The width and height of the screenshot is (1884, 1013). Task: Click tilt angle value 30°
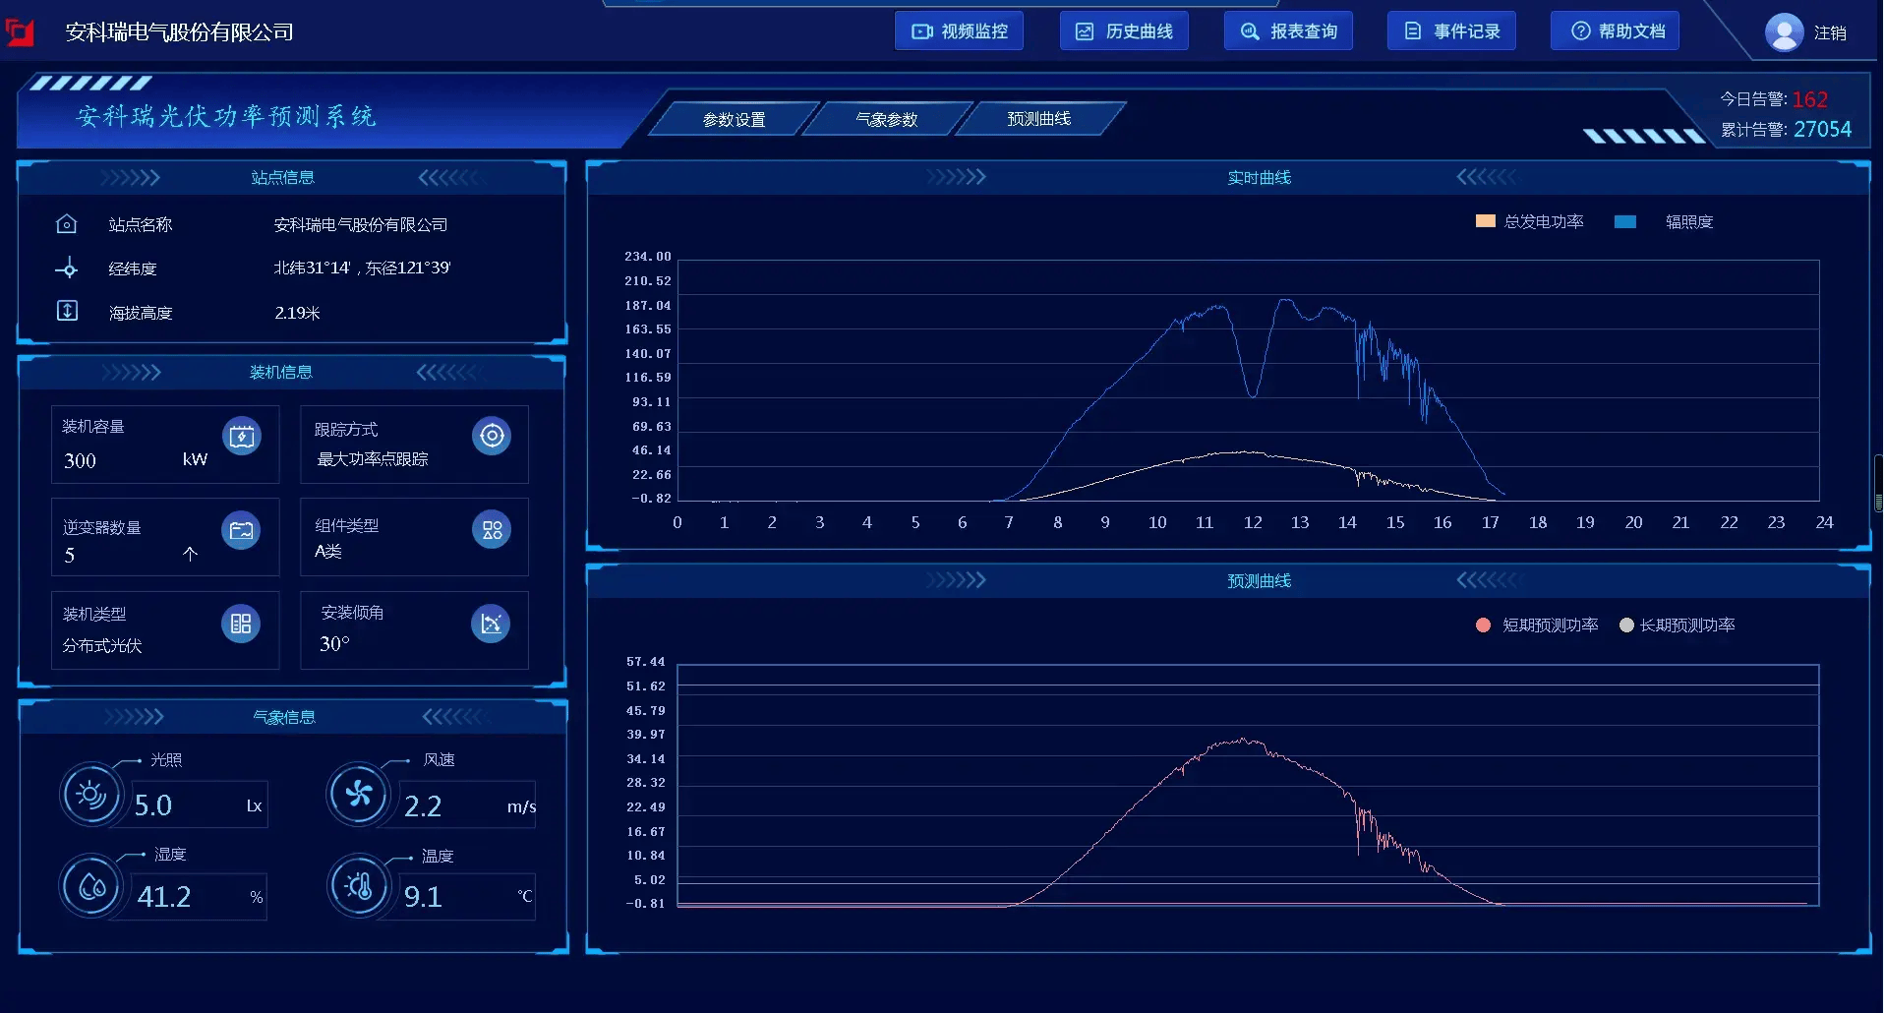point(334,643)
